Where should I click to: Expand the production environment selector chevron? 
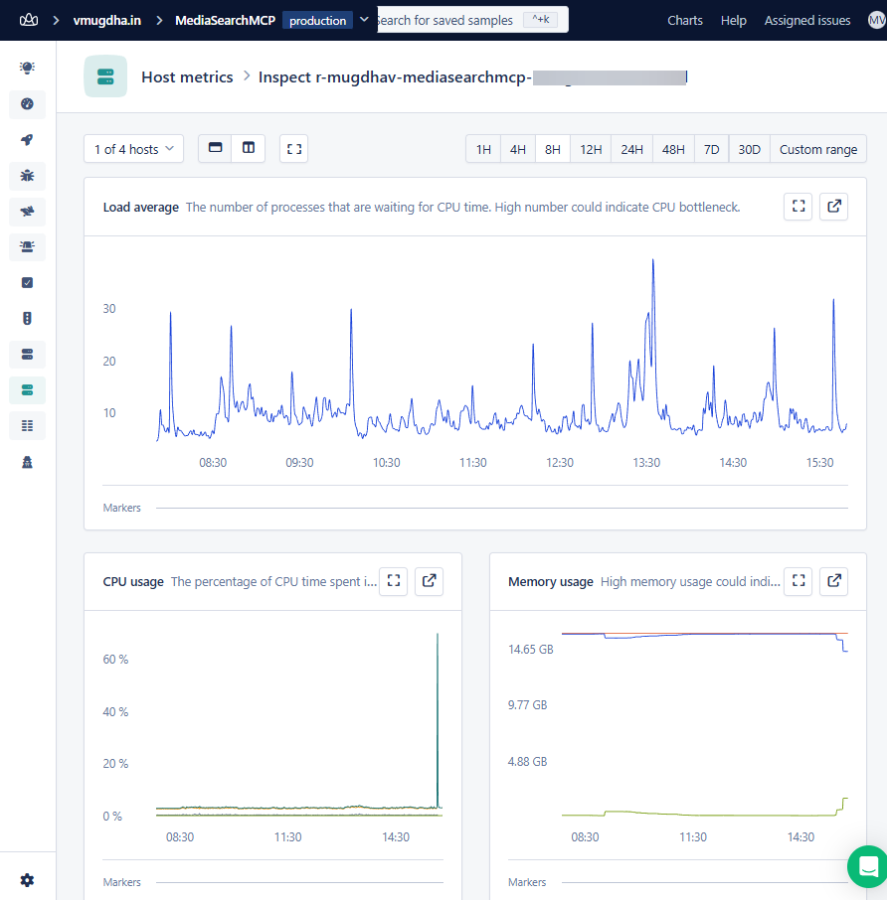[364, 19]
